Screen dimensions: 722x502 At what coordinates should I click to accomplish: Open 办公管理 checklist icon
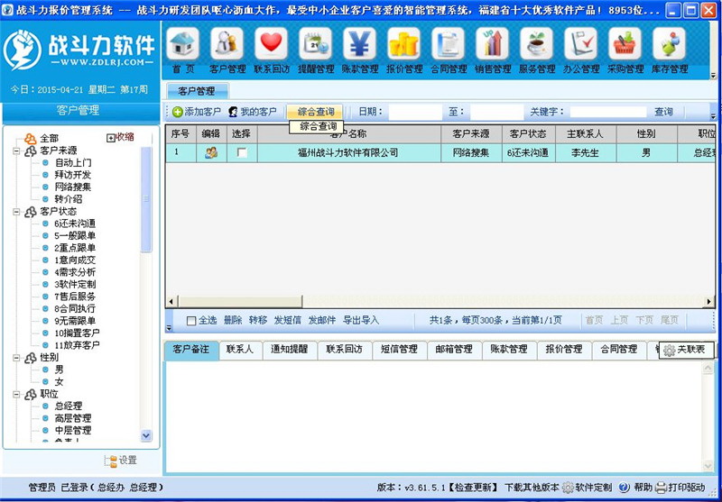click(x=580, y=43)
